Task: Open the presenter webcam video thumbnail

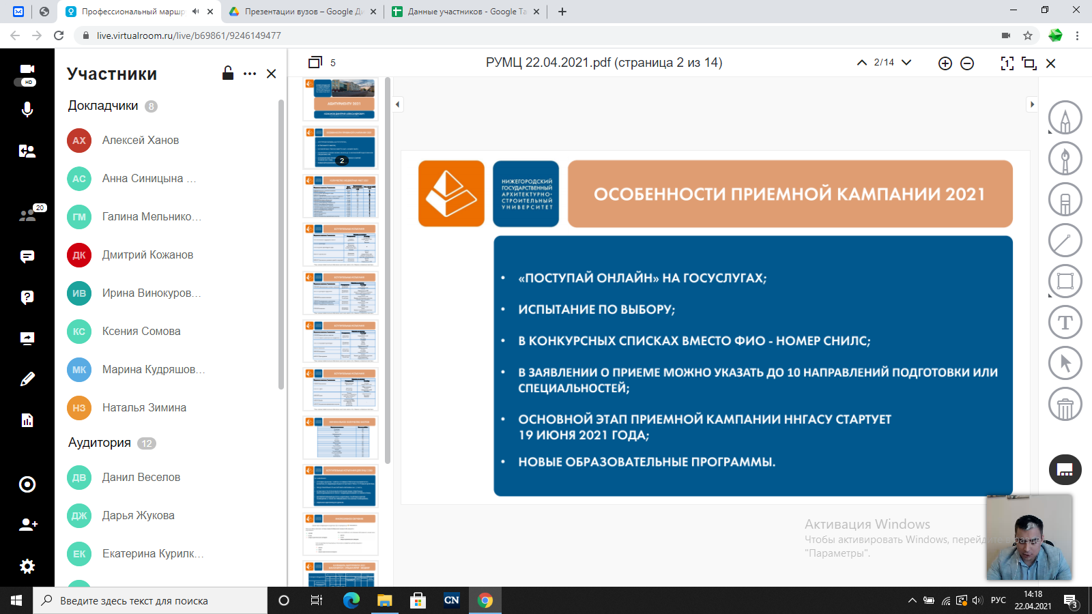Action: click(1029, 537)
